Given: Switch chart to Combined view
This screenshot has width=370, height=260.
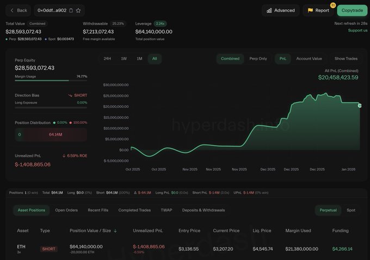Looking at the screenshot, I should pyautogui.click(x=230, y=59).
